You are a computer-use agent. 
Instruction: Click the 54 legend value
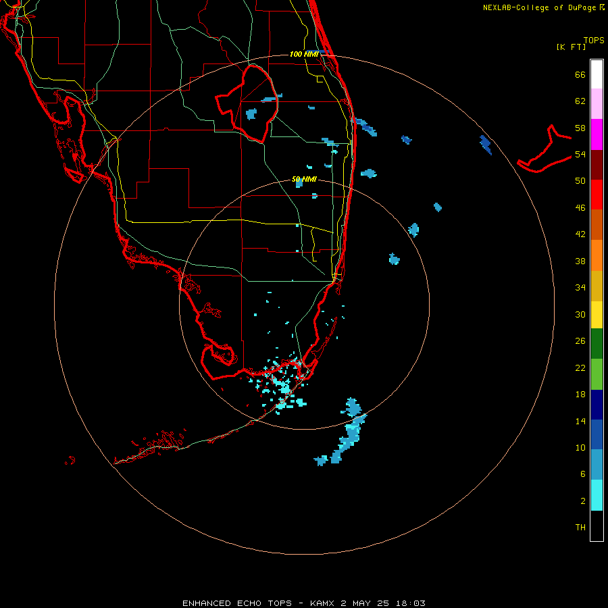pyautogui.click(x=580, y=154)
